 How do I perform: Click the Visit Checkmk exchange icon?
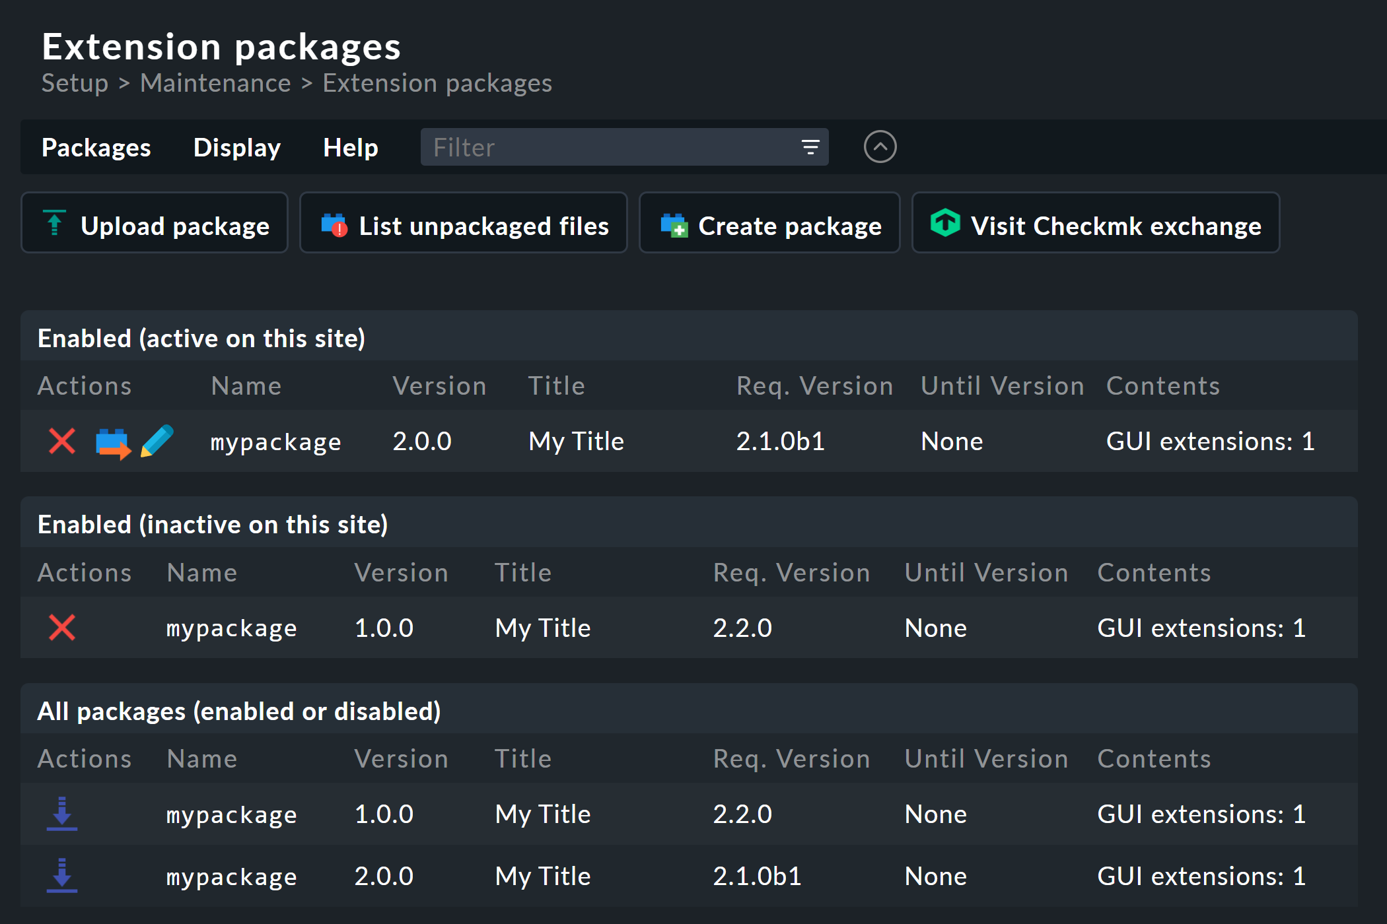point(945,224)
